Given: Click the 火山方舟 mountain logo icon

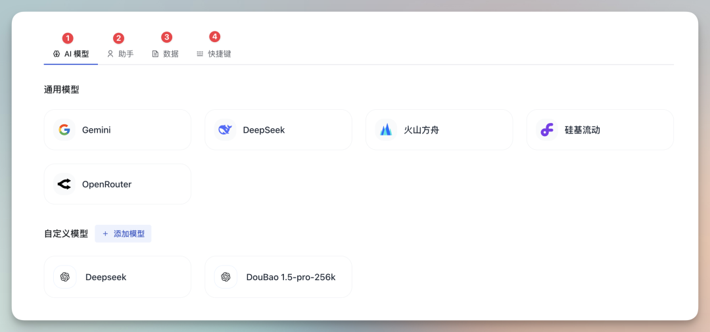Looking at the screenshot, I should (386, 130).
